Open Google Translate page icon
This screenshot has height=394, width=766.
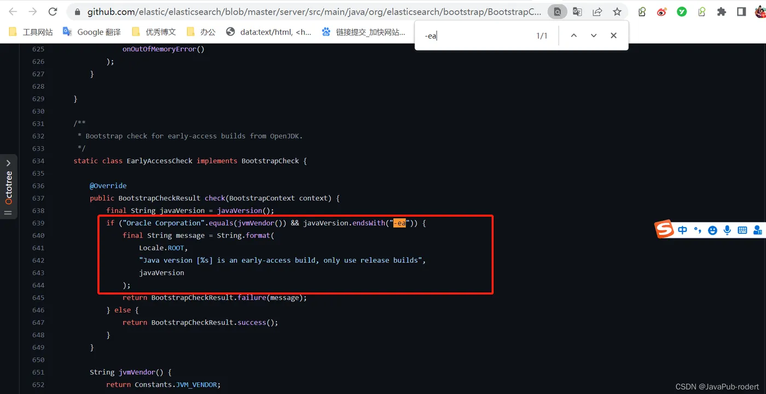(577, 11)
